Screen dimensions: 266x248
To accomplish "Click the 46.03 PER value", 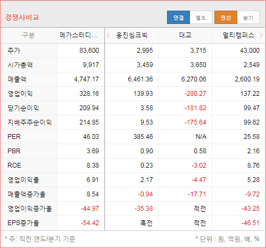I will 91,137.
